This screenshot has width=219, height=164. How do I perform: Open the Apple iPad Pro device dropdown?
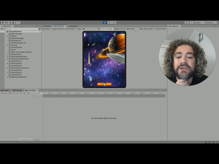click(64, 29)
